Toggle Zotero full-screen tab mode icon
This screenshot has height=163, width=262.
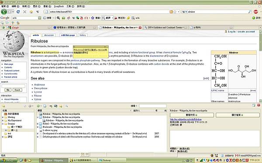(x=254, y=105)
